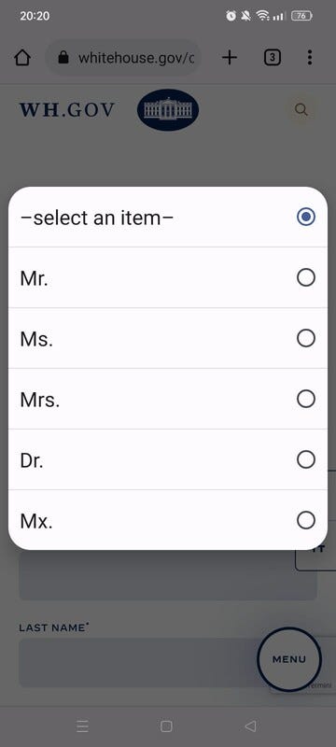Viewport: 336px width, 747px height.
Task: Open Android recent apps icon
Action: (82, 726)
